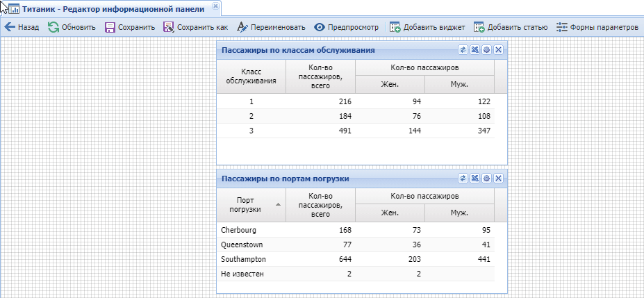Click the value 491 in class table
Viewport: 644px width, 298px height.
[345, 131]
